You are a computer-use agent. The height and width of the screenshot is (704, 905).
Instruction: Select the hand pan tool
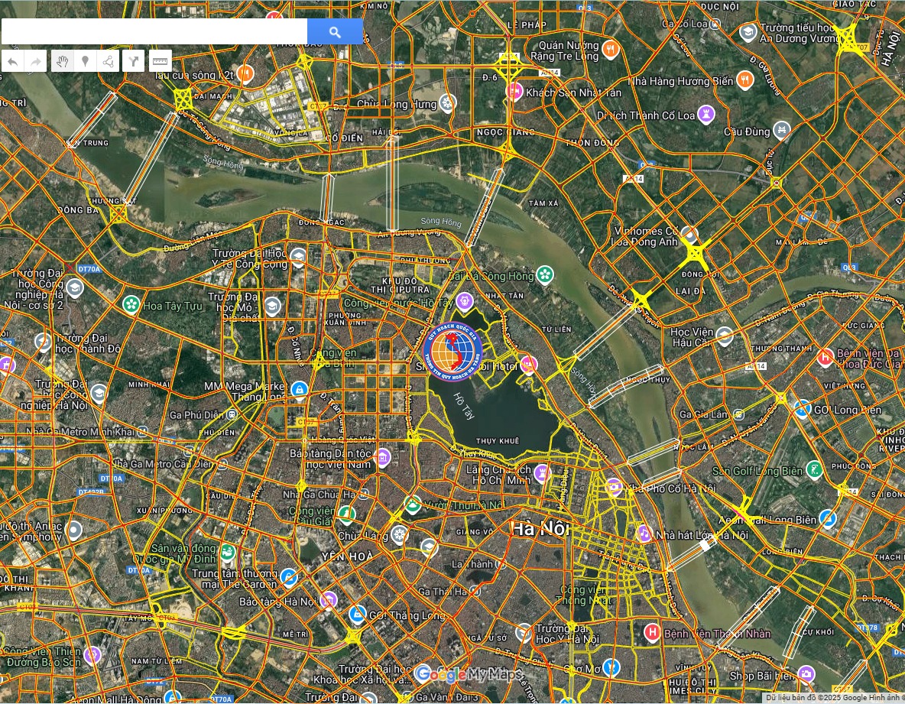(x=63, y=61)
